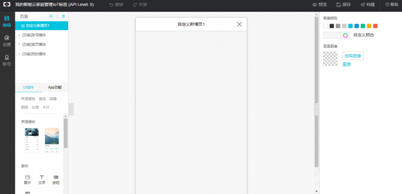
Task: Jump to 图表 component category link
Action: tap(25, 107)
